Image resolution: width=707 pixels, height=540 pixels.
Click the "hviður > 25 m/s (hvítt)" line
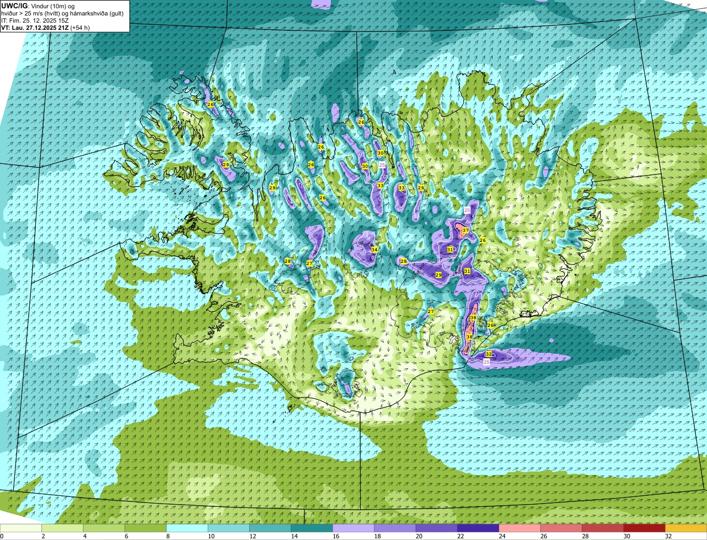[x=31, y=13]
